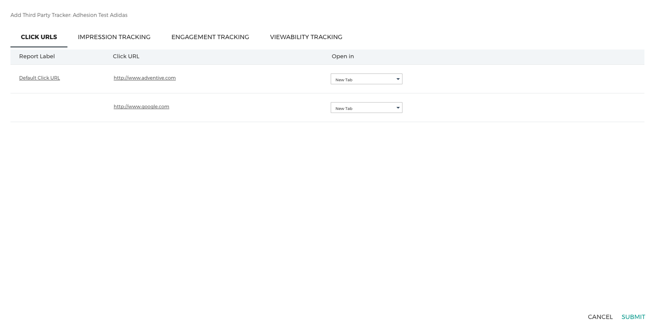654x329 pixels.
Task: Edit the http://www.google.com click URL
Action: coord(141,106)
